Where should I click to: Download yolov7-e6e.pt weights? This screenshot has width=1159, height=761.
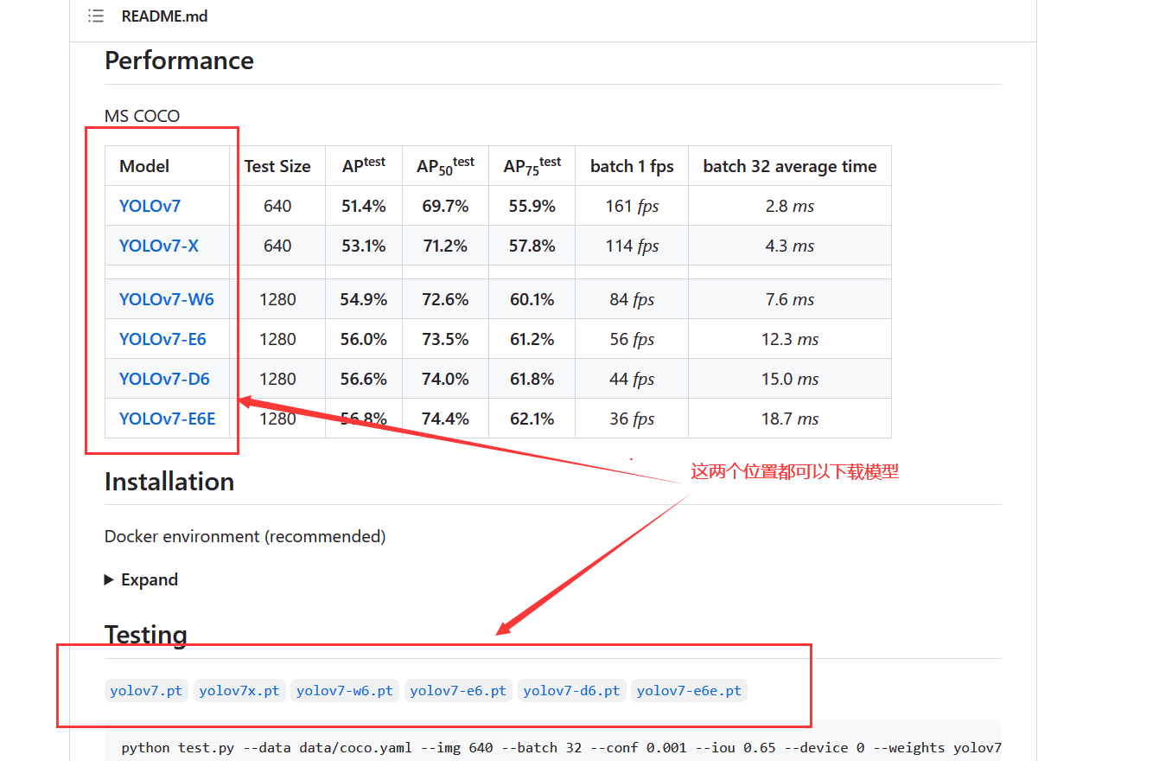click(x=688, y=690)
